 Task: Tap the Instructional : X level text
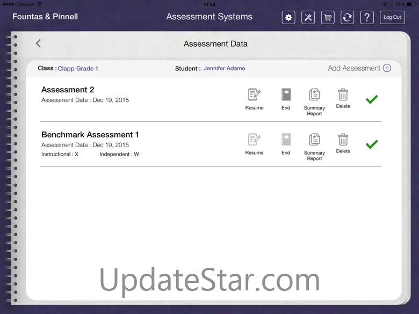[x=60, y=155]
